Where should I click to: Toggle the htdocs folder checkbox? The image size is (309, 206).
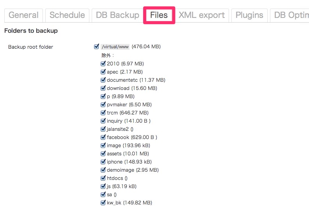point(103,178)
